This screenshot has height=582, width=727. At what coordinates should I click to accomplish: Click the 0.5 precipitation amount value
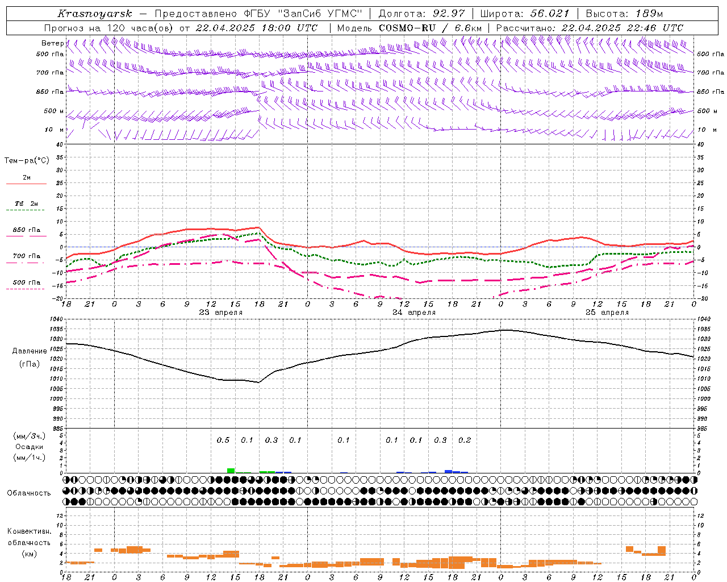point(223,440)
